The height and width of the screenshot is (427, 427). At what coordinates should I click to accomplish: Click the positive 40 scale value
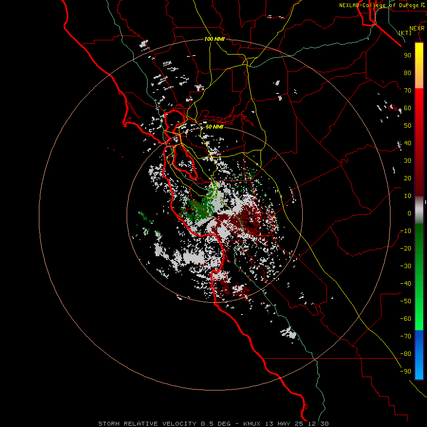408,143
